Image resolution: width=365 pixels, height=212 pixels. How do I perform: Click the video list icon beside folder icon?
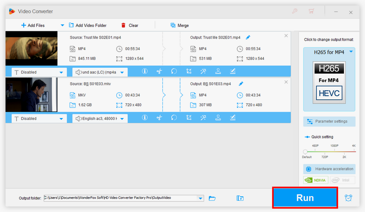coord(240,198)
